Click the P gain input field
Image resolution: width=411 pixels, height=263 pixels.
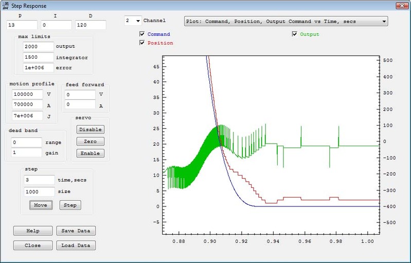[x=22, y=25]
